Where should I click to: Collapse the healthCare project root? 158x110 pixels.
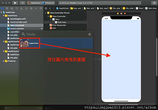(1, 12)
